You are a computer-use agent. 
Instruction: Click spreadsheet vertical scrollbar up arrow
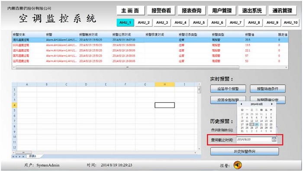point(199,84)
